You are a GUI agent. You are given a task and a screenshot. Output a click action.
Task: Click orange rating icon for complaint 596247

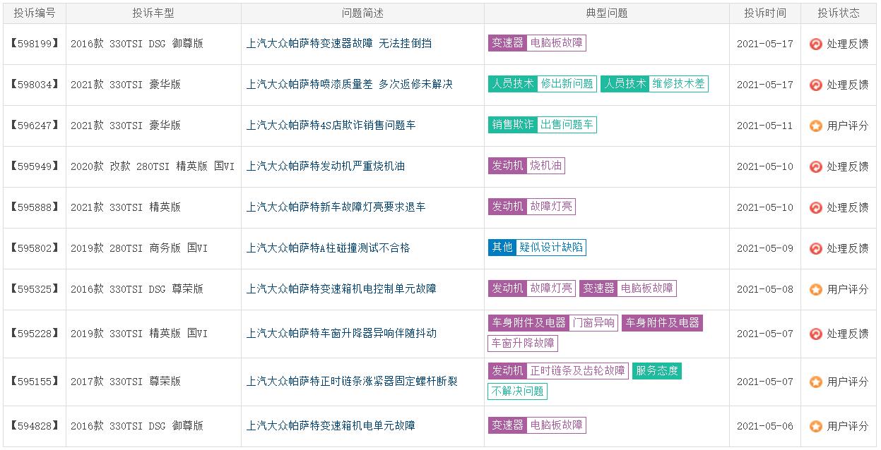pos(816,126)
